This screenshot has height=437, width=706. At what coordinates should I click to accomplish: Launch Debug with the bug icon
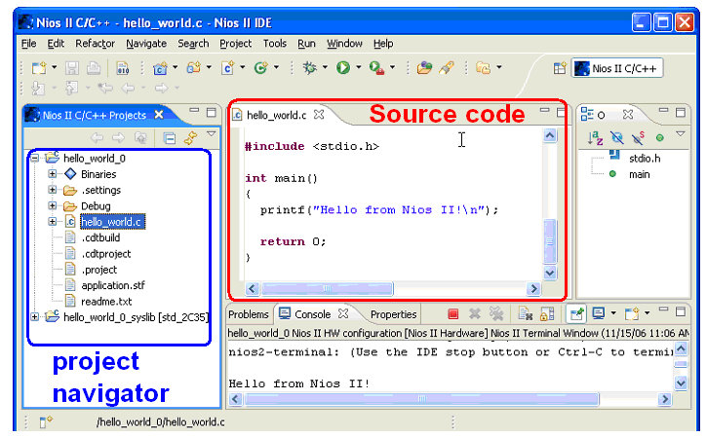(310, 68)
